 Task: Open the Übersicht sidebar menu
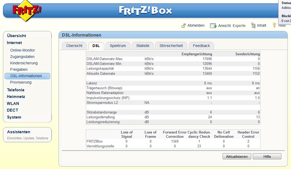coord(17,36)
